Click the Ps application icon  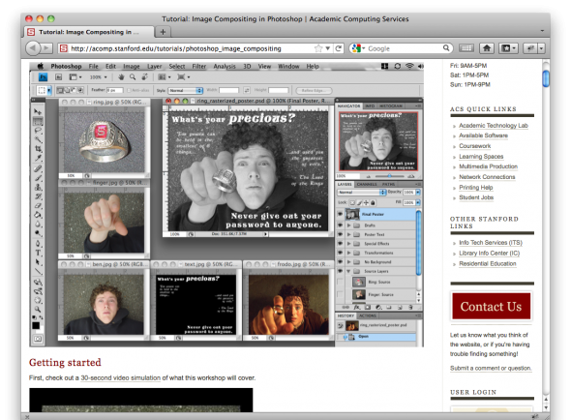coord(43,76)
